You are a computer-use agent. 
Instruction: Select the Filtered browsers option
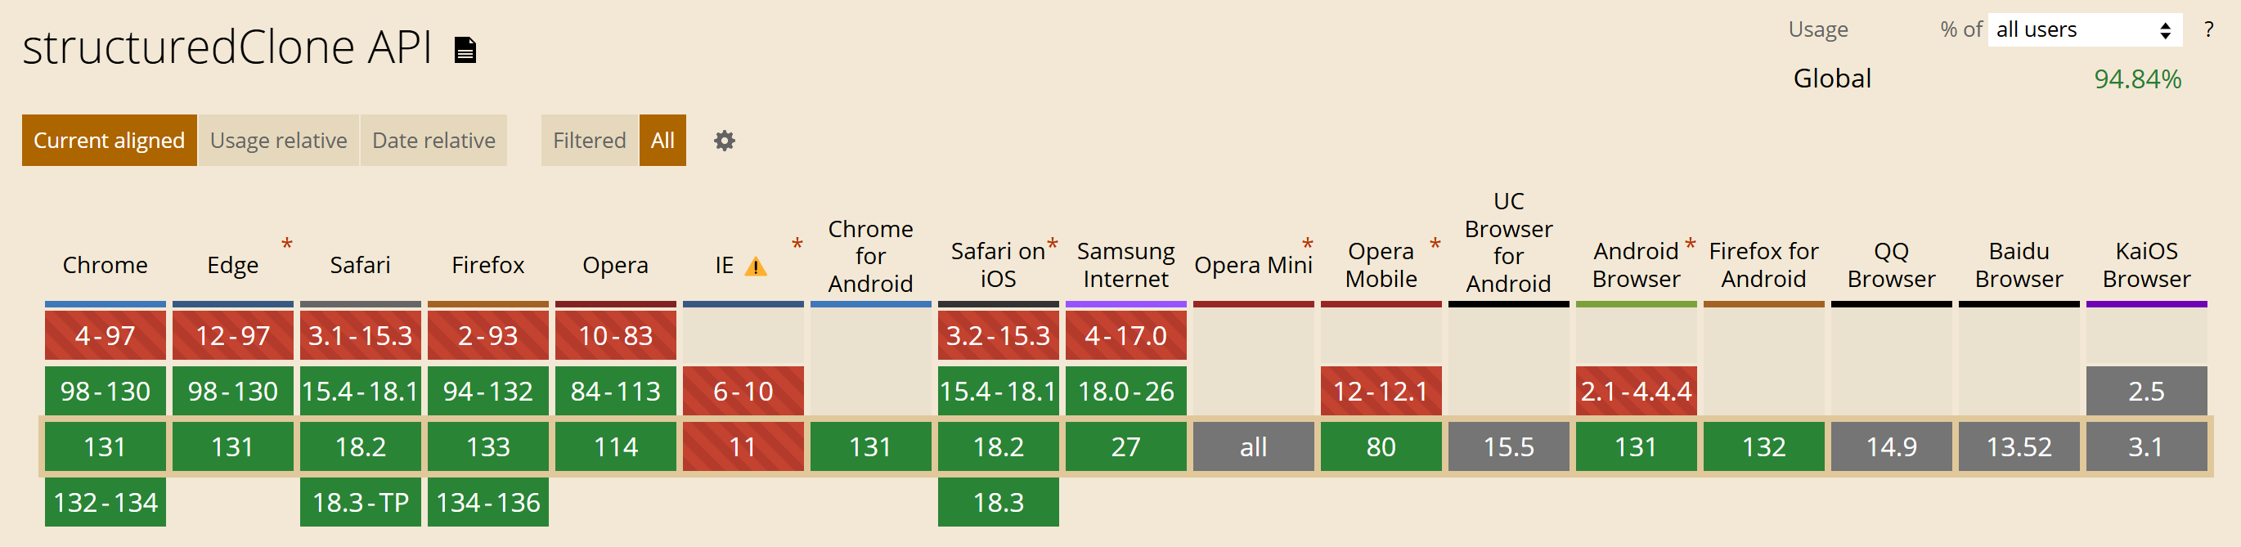click(x=589, y=141)
